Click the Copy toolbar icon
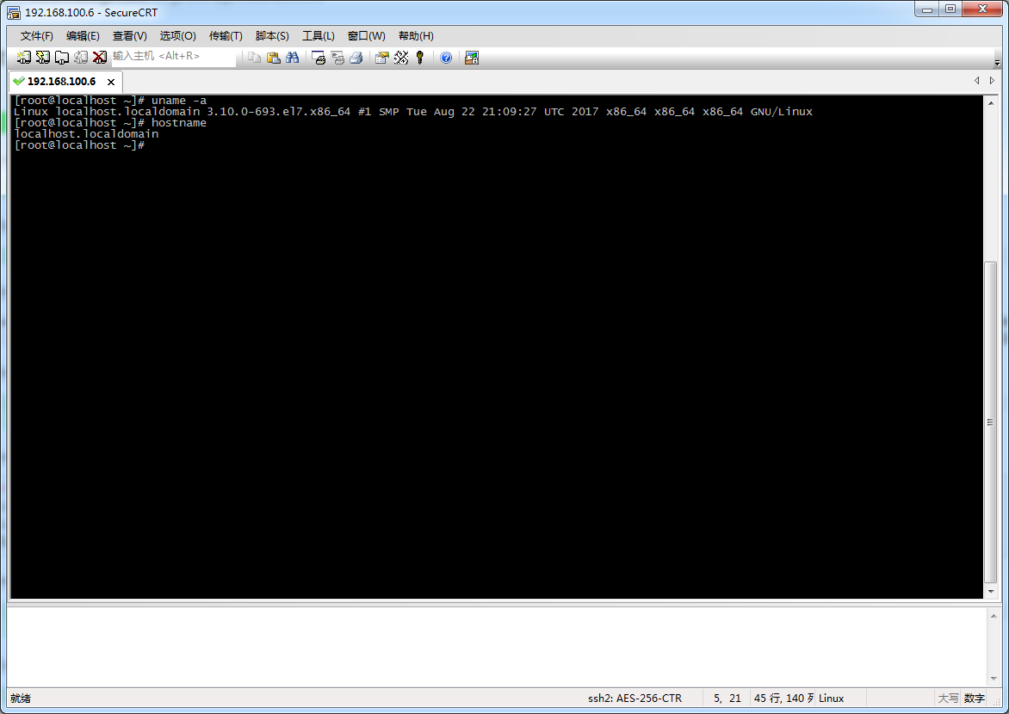1009x714 pixels. click(x=255, y=58)
